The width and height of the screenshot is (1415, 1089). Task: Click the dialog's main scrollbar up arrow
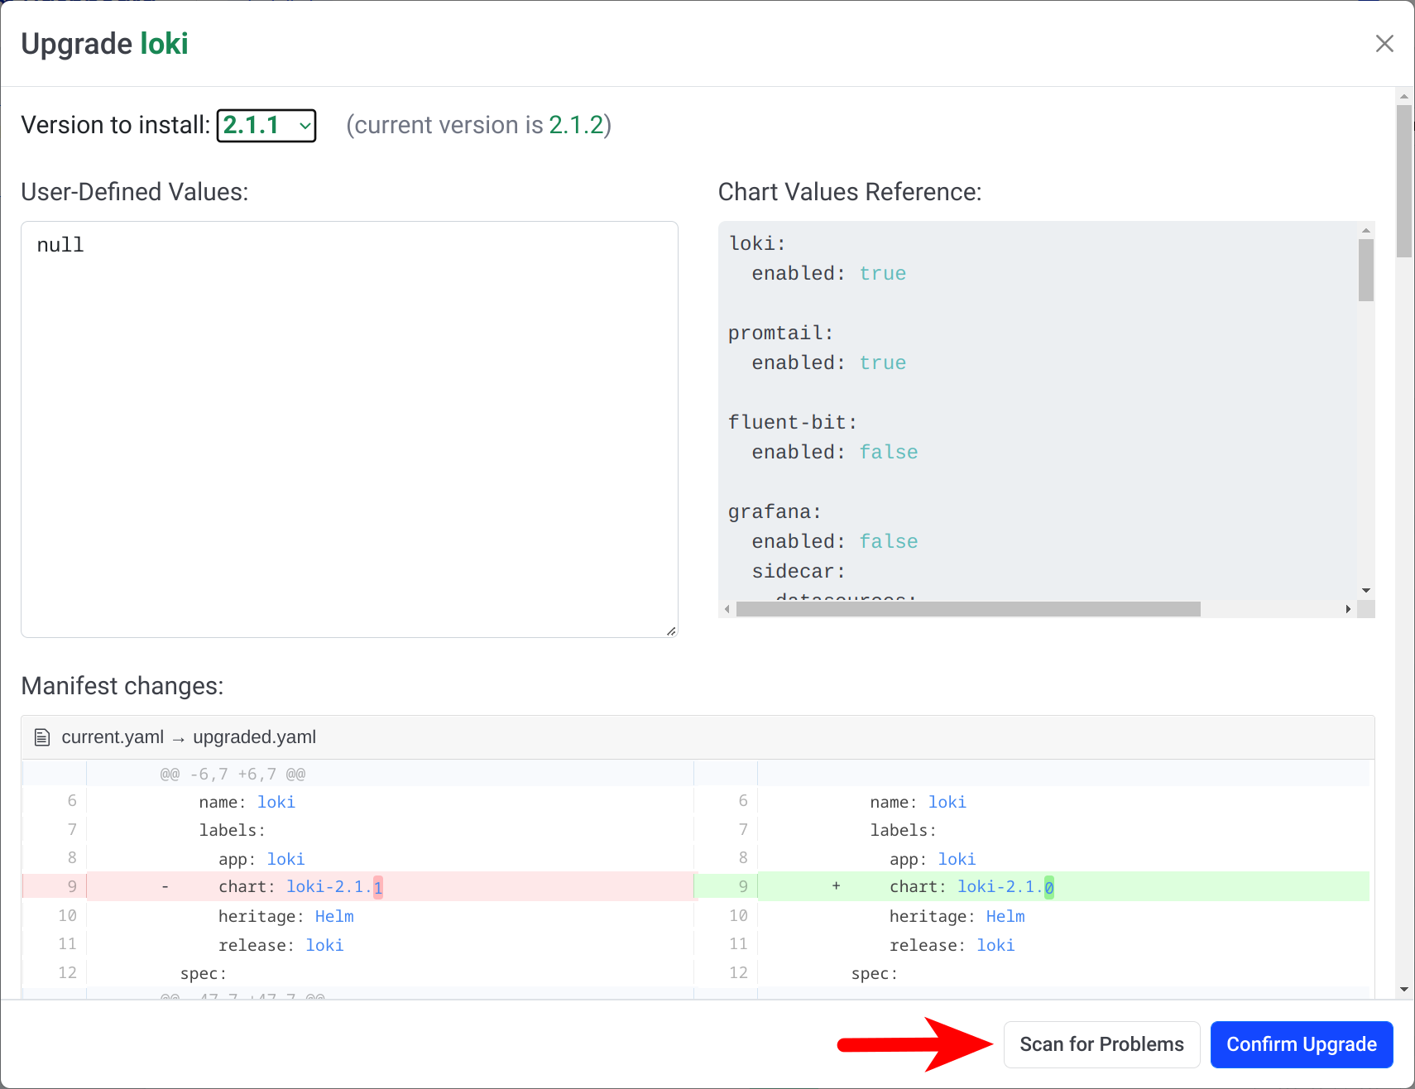click(1404, 96)
